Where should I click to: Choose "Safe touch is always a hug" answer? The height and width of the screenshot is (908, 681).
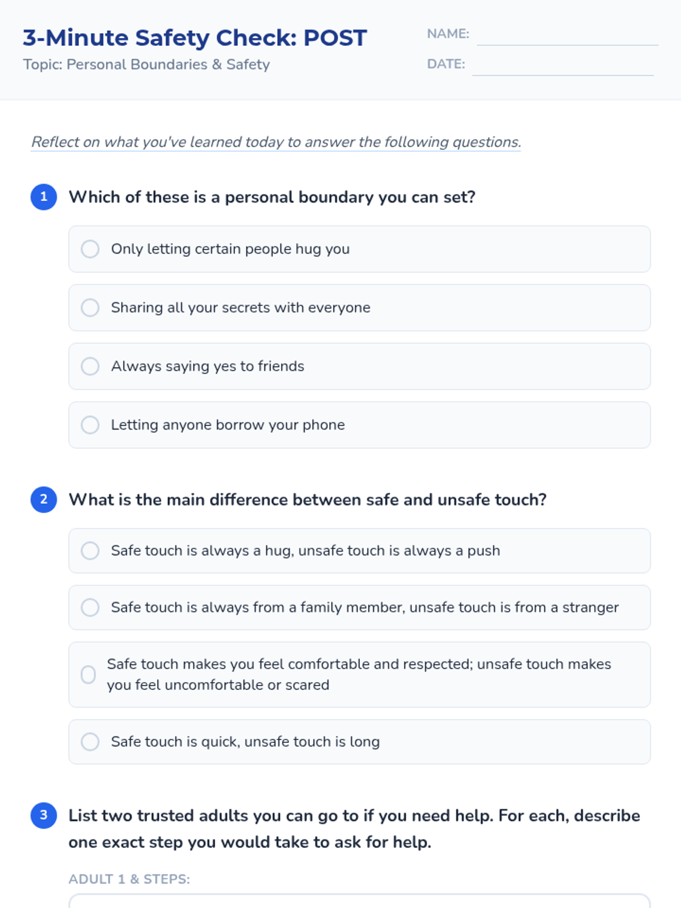click(x=90, y=550)
